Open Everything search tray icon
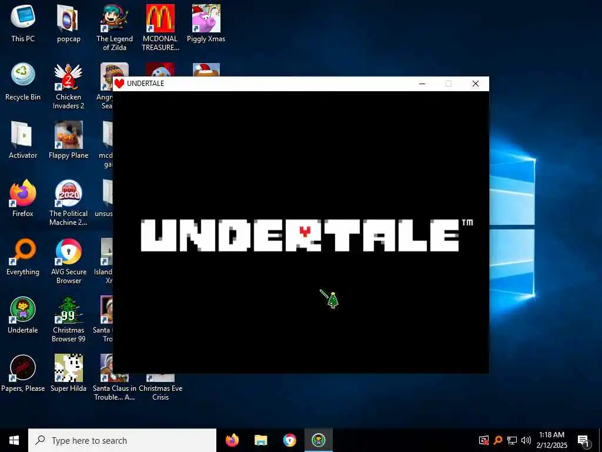This screenshot has height=452, width=602. pyautogui.click(x=498, y=440)
